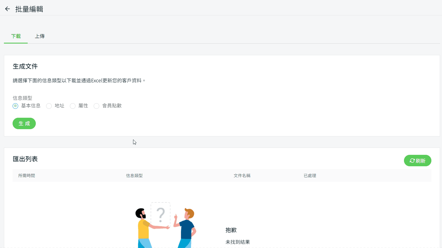
Task: Click the 生成文件 section heading
Action: pyautogui.click(x=25, y=66)
